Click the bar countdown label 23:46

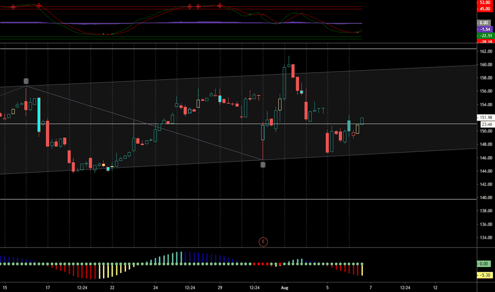tap(487, 124)
